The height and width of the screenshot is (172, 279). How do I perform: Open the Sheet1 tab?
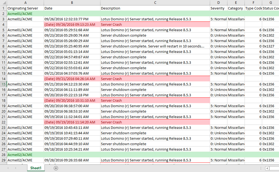tap(36, 168)
